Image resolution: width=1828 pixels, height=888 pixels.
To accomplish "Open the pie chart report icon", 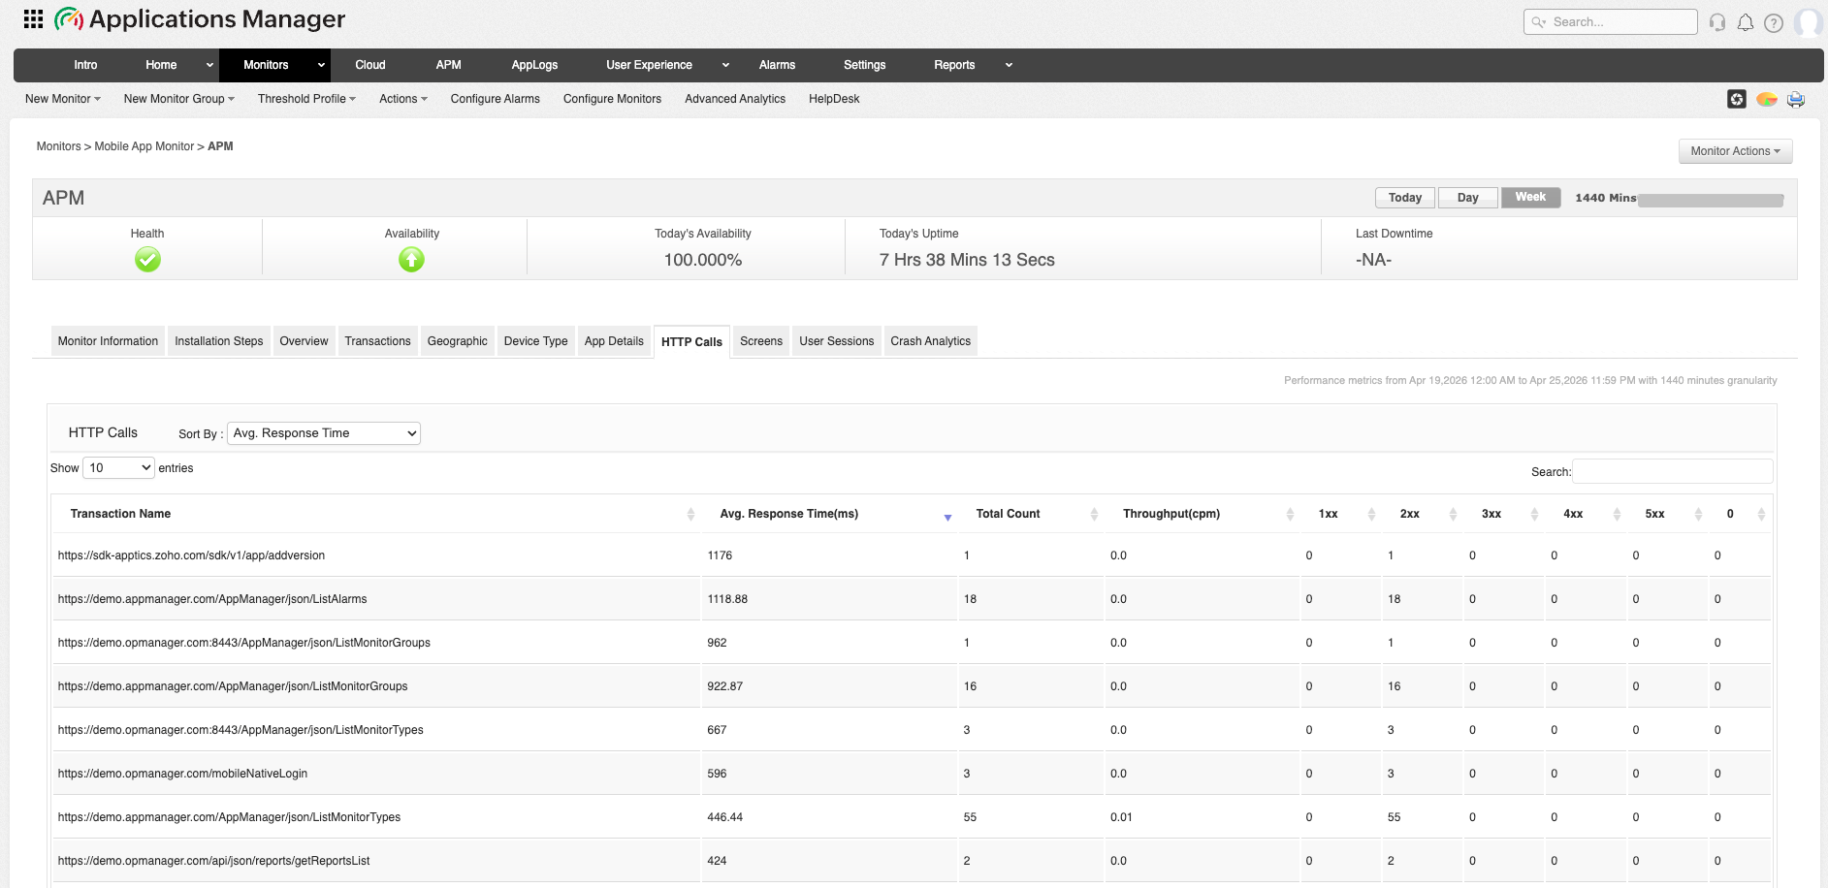I will tap(1767, 99).
